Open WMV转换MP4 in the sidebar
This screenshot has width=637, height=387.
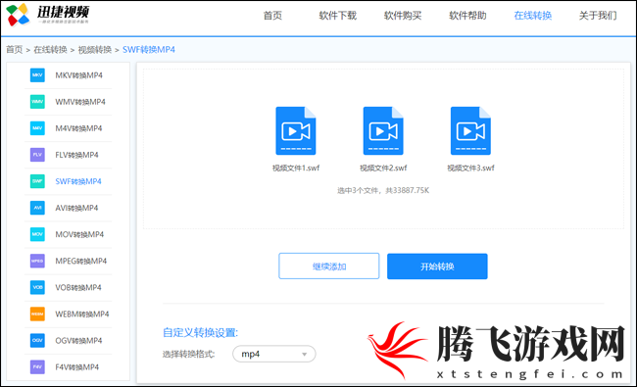pos(80,102)
